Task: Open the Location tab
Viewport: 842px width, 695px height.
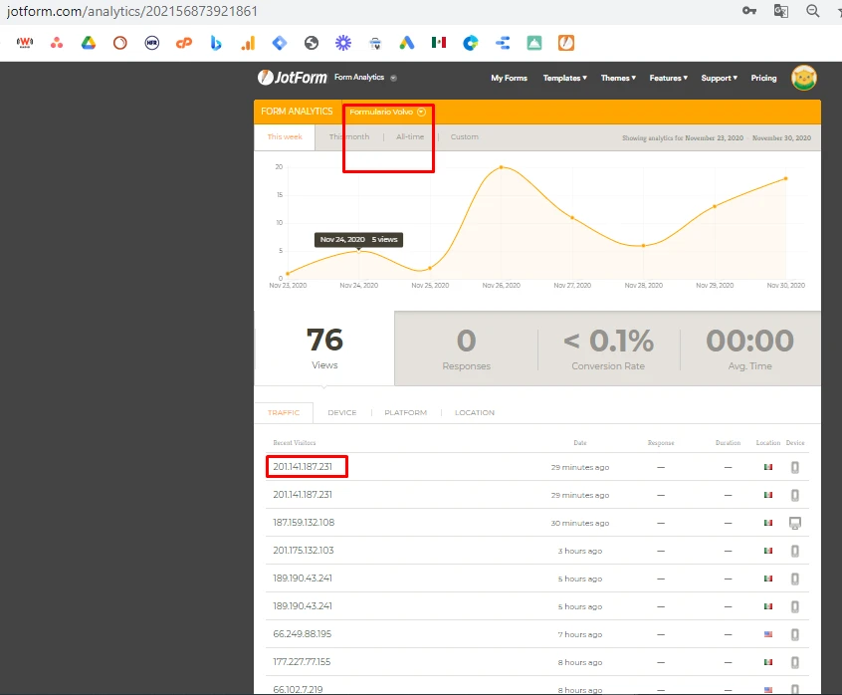Action: pos(475,412)
